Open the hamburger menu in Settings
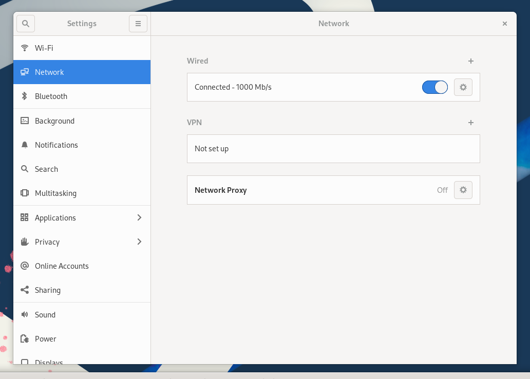The image size is (530, 379). [x=138, y=23]
